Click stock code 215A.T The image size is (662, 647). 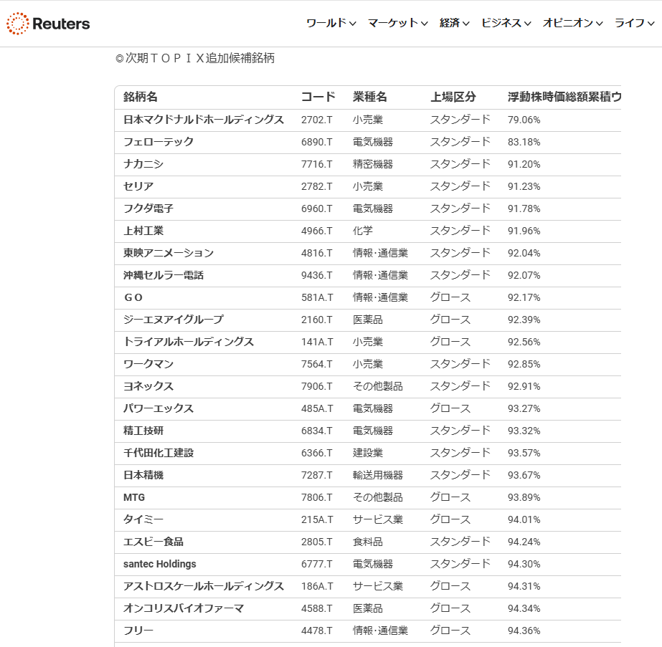pyautogui.click(x=317, y=519)
